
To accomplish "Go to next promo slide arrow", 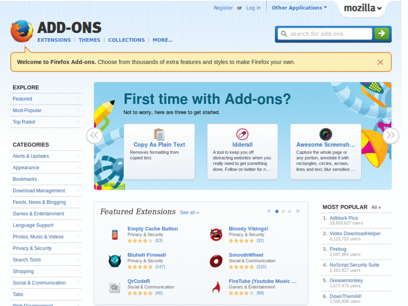I will pos(390,135).
